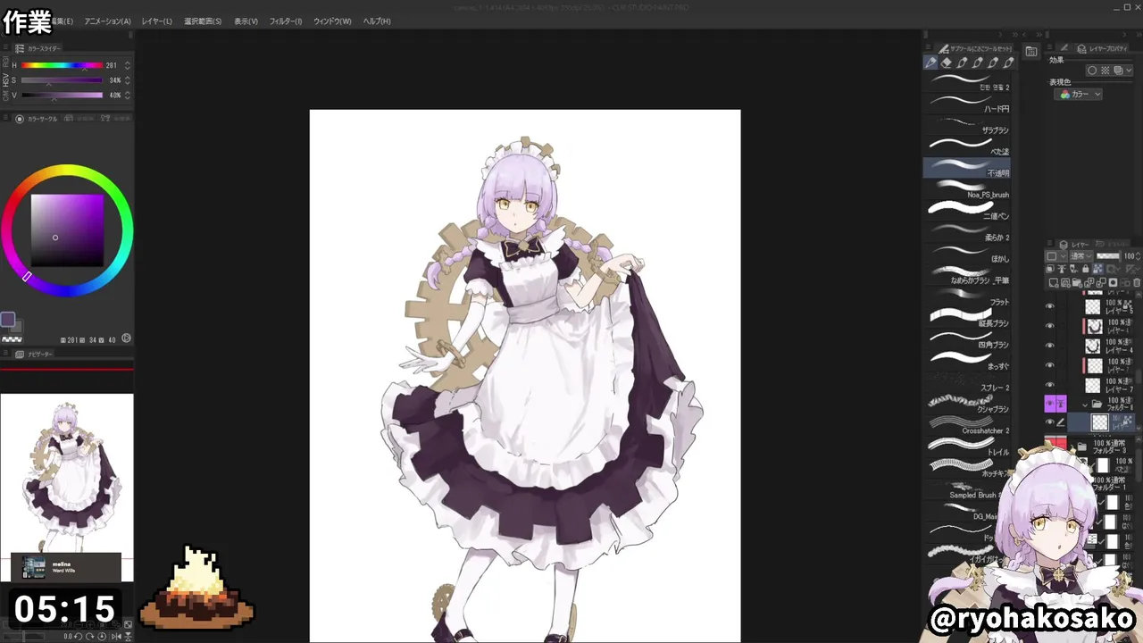Select the pen subtool group icon
The height and width of the screenshot is (643, 1143).
point(930,63)
